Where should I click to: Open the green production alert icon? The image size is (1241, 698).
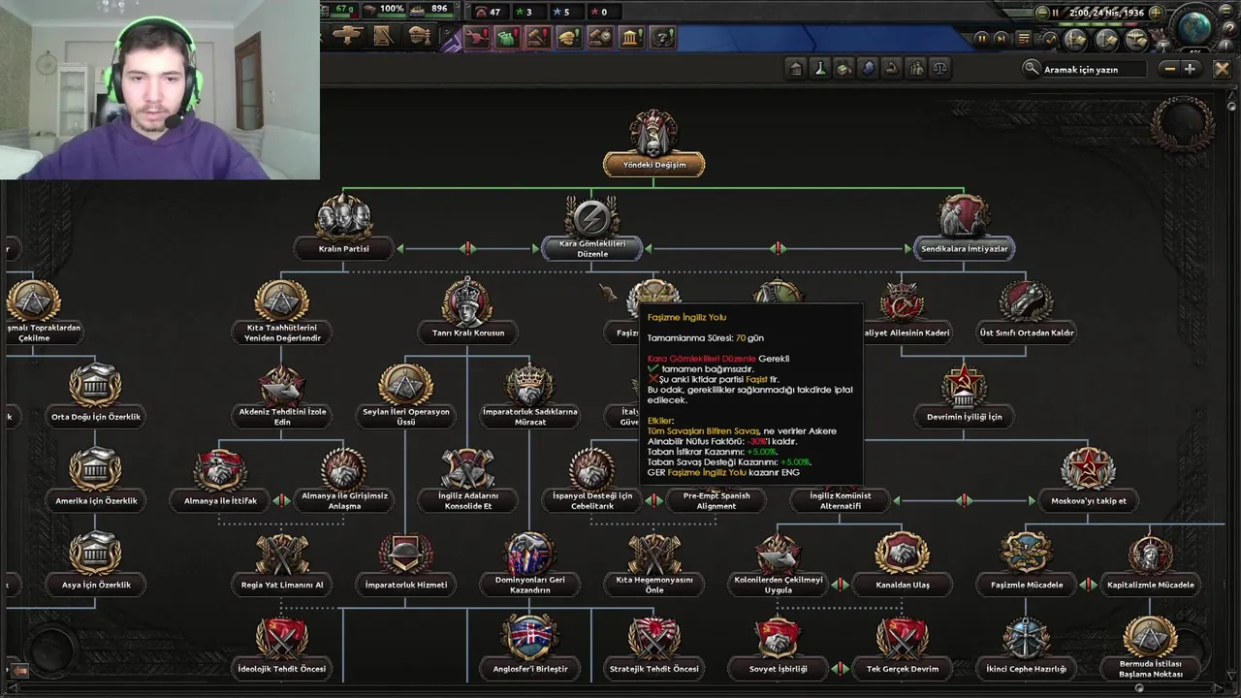[507, 38]
